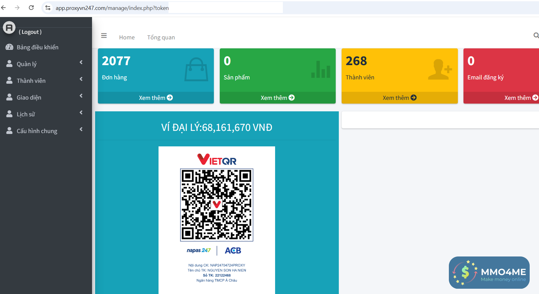This screenshot has height=294, width=539.
Task: Click Xem thêm under Đơn hàng
Action: coord(156,98)
